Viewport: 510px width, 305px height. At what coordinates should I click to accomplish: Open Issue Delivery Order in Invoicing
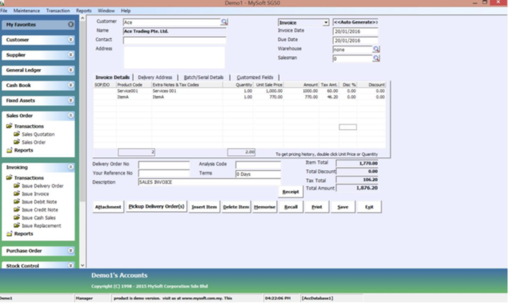[38, 186]
